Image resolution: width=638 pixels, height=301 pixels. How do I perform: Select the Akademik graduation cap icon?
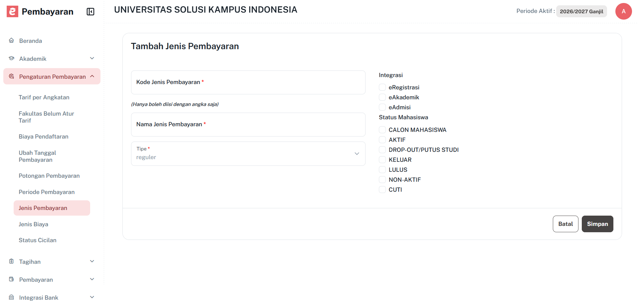click(x=11, y=58)
